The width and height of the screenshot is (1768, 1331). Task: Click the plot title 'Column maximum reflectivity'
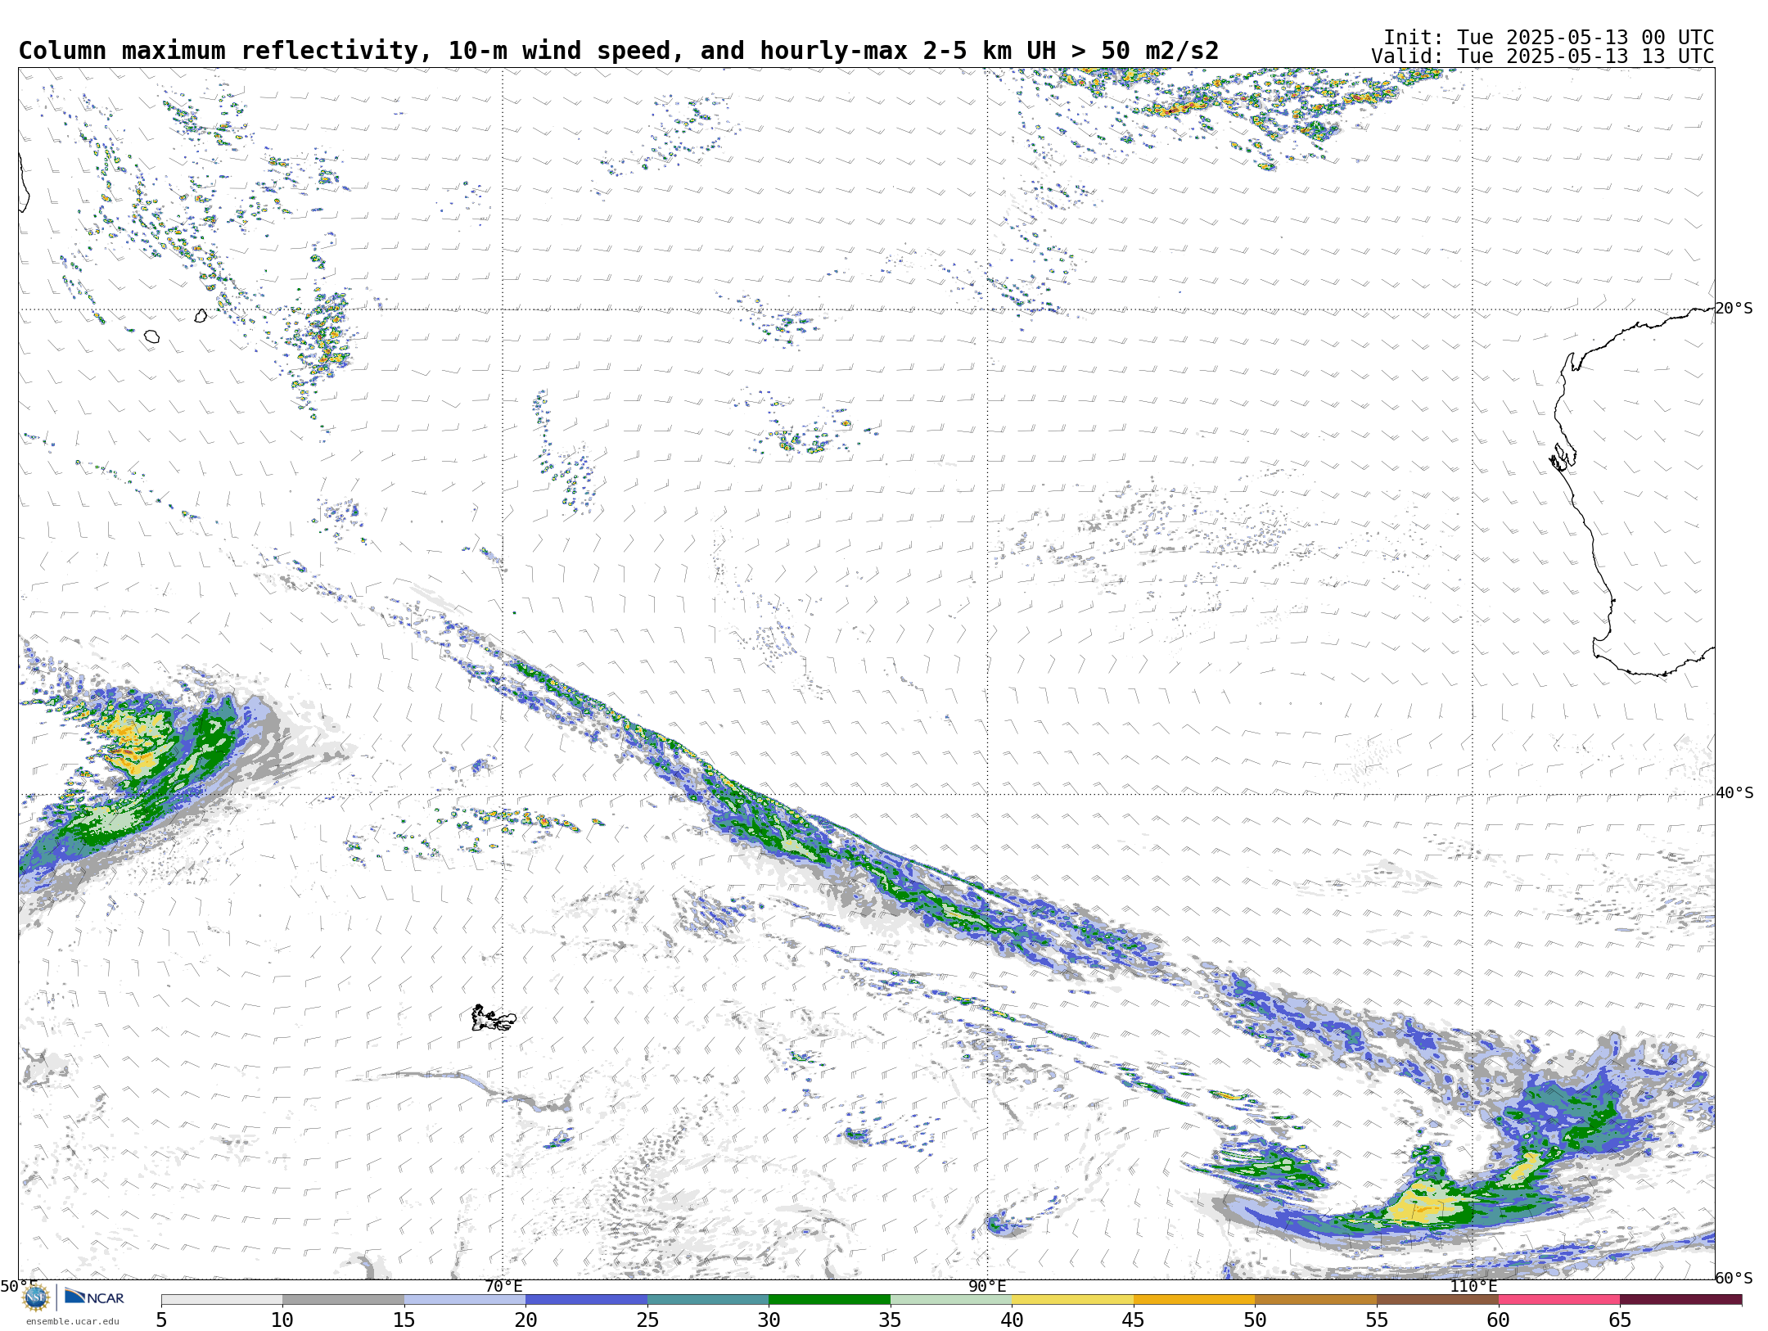pos(219,51)
